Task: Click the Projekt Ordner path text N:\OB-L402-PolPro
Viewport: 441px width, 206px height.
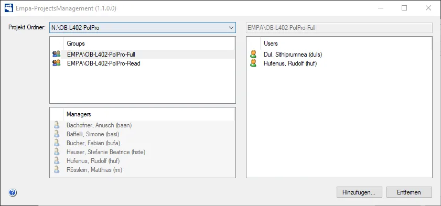Action: (x=75, y=28)
